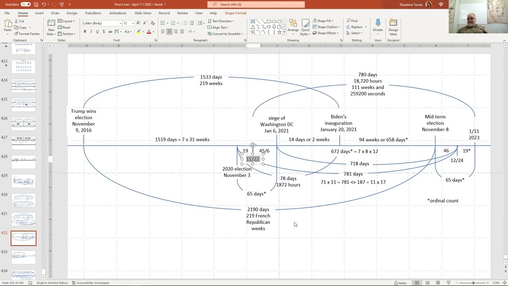The width and height of the screenshot is (508, 286).
Task: Align text right
Action: pyautogui.click(x=175, y=31)
